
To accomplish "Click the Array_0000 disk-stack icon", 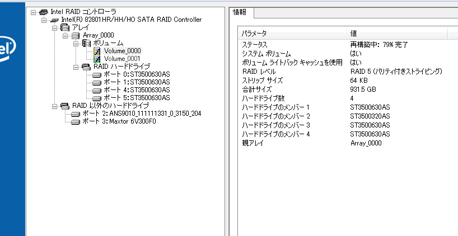I will click(76, 36).
